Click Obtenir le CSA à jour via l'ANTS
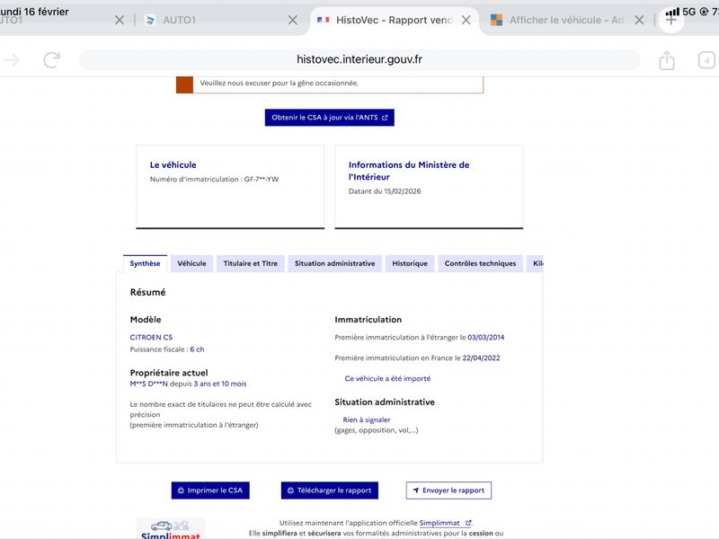 [x=329, y=118]
